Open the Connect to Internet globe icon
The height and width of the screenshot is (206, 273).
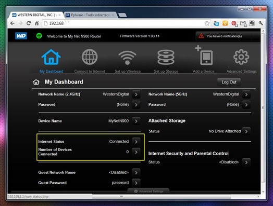pos(90,57)
